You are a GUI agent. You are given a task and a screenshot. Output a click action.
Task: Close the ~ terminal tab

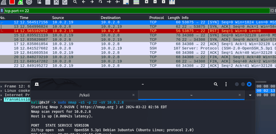coord(240,95)
